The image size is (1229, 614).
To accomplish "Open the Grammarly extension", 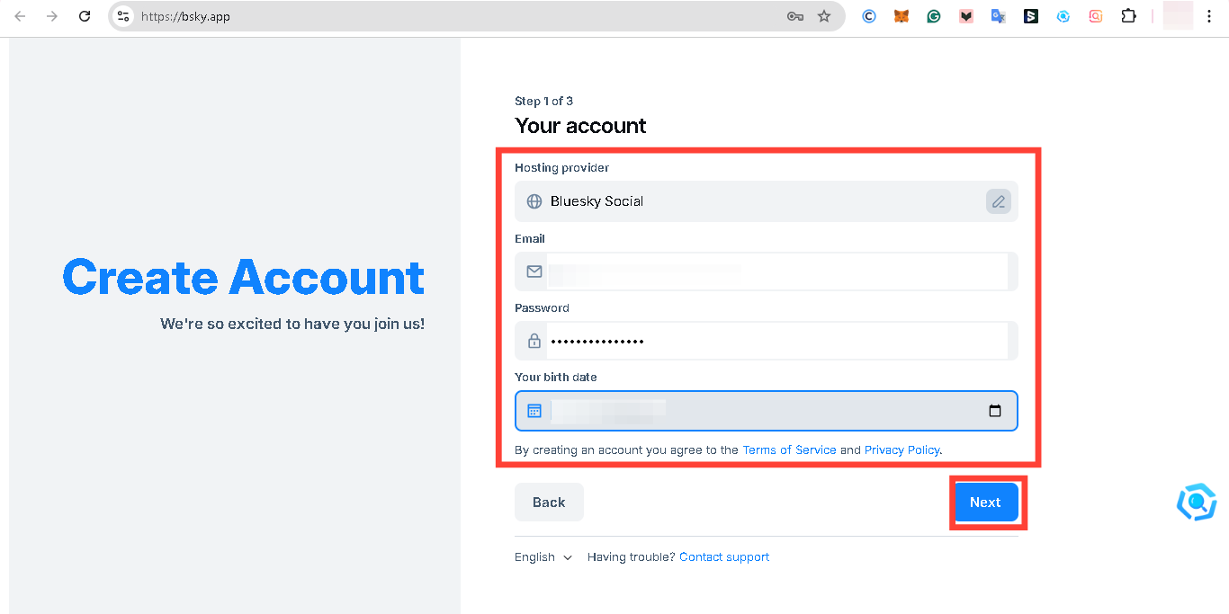I will (933, 15).
